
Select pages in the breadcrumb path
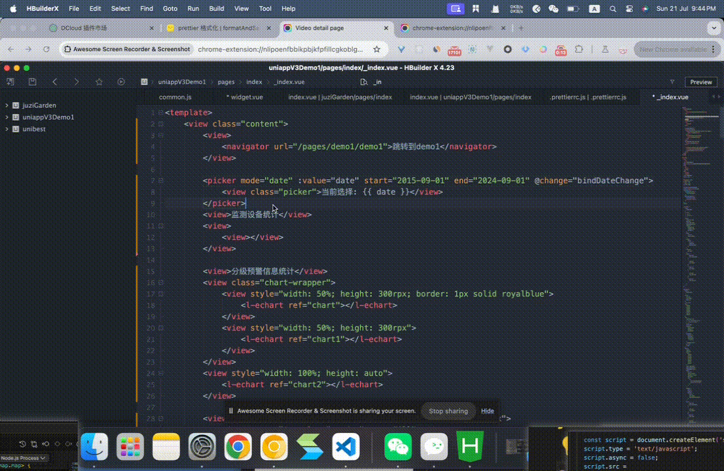pyautogui.click(x=225, y=82)
